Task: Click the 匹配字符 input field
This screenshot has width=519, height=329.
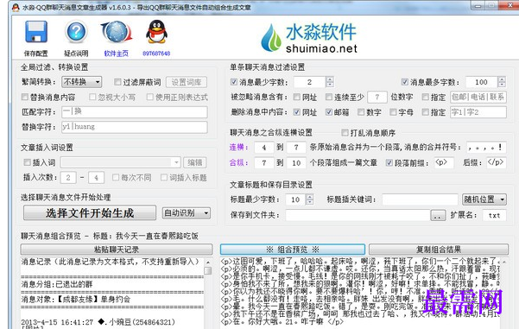Action: click(x=135, y=112)
